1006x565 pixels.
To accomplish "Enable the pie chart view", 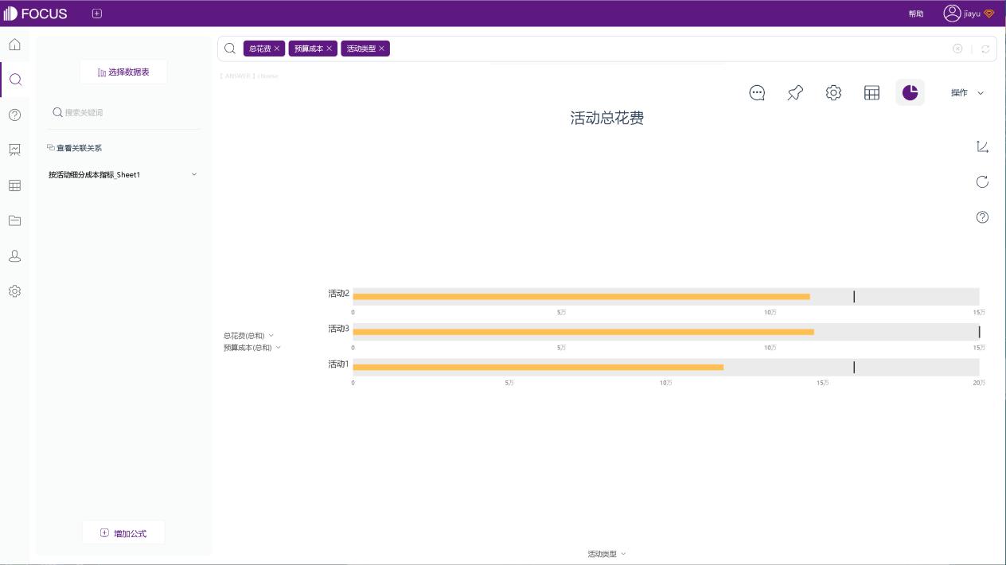I will tap(910, 92).
